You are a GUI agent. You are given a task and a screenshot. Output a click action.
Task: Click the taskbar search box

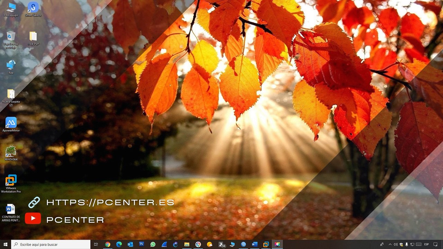pyautogui.click(x=51, y=245)
